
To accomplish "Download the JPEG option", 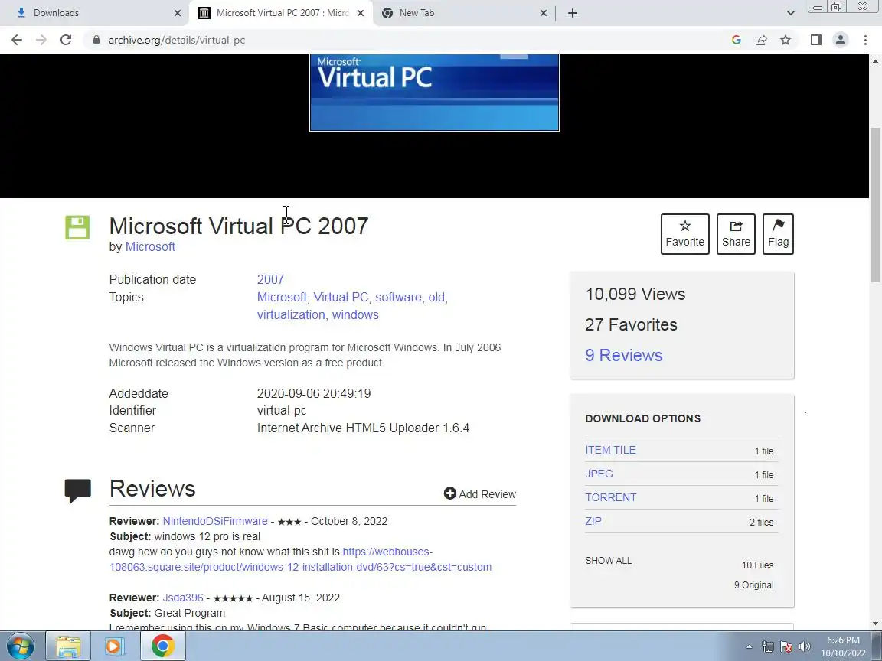I will pos(599,474).
